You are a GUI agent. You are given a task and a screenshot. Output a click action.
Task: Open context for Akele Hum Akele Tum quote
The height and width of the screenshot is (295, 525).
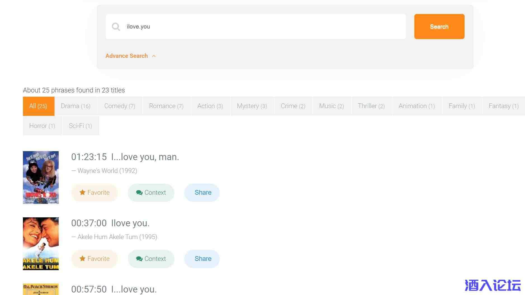tap(151, 259)
